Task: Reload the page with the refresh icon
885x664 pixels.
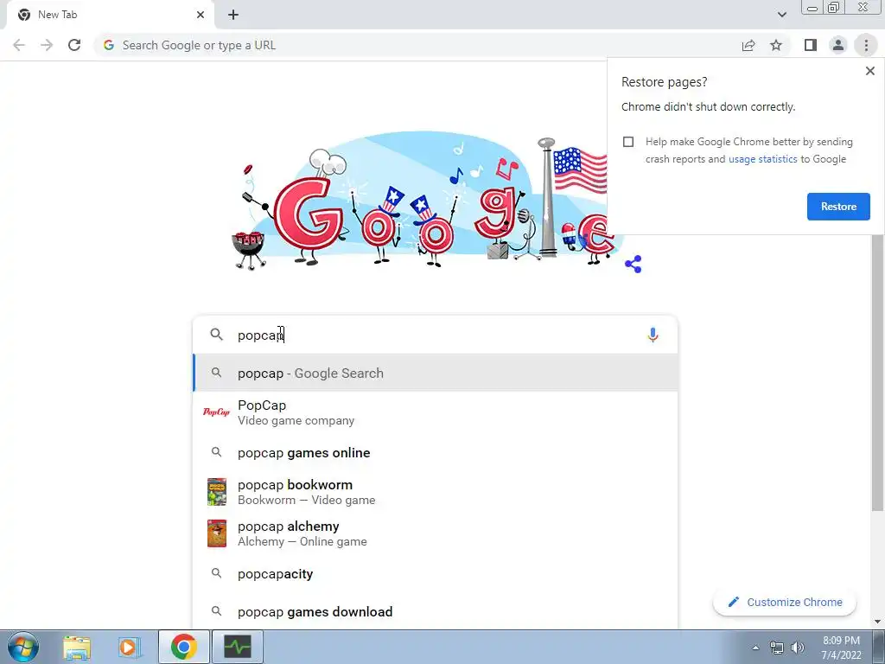Action: (x=74, y=45)
